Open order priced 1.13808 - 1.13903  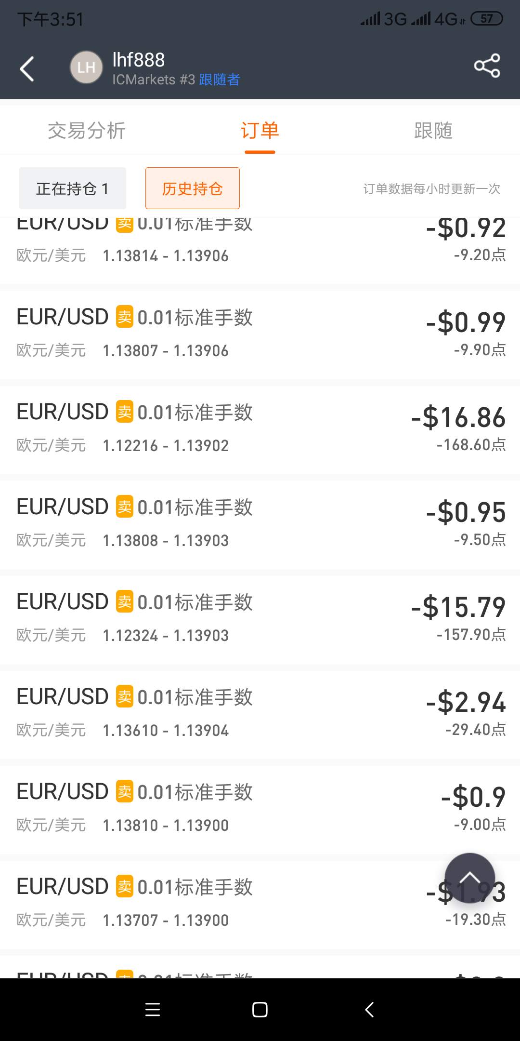[260, 523]
